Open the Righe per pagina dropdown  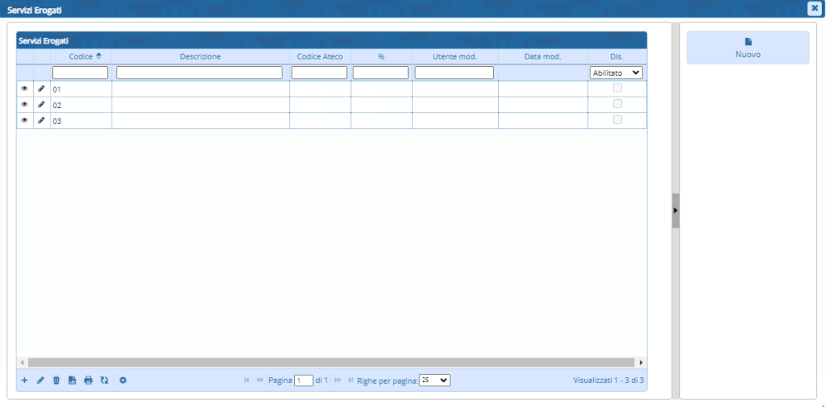[434, 381]
